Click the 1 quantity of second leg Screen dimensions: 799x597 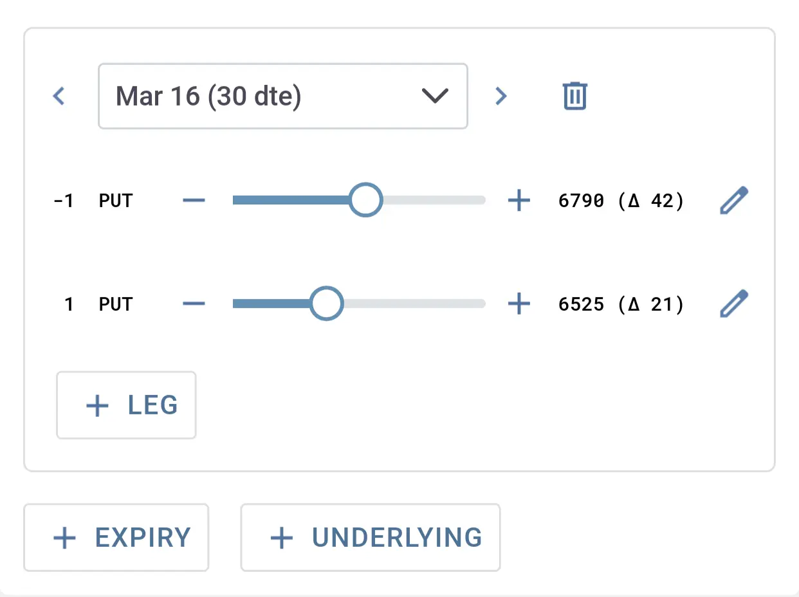[69, 304]
